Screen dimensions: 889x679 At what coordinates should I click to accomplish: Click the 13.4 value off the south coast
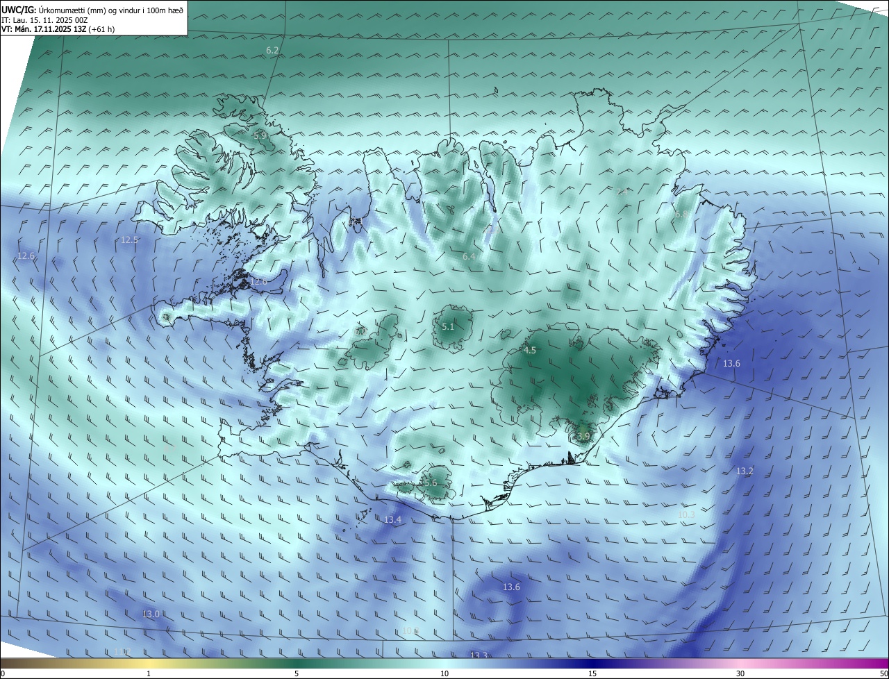click(393, 520)
